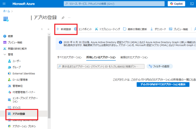The height and width of the screenshot is (129, 196).
Task: Click the ダウンロード toolbar button
Action: (158, 29)
